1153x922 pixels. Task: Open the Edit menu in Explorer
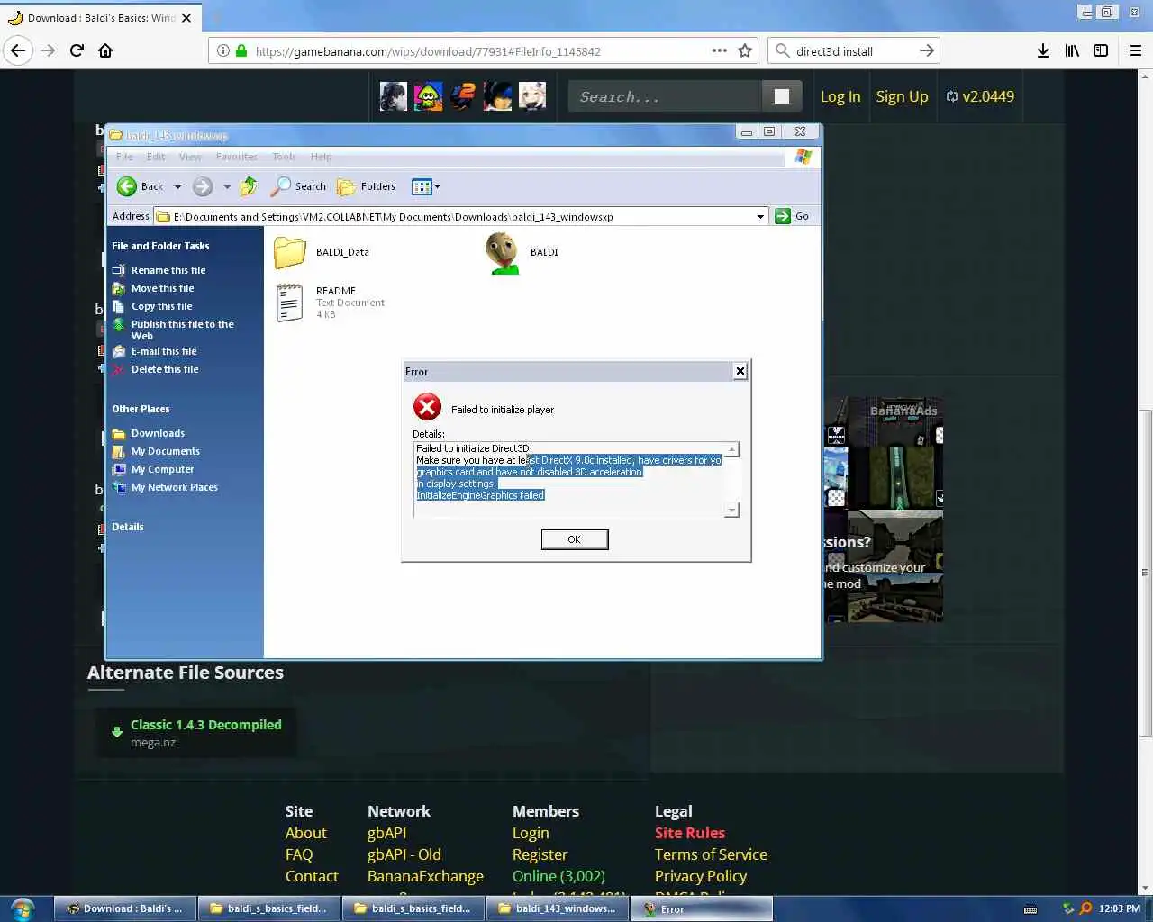click(156, 157)
